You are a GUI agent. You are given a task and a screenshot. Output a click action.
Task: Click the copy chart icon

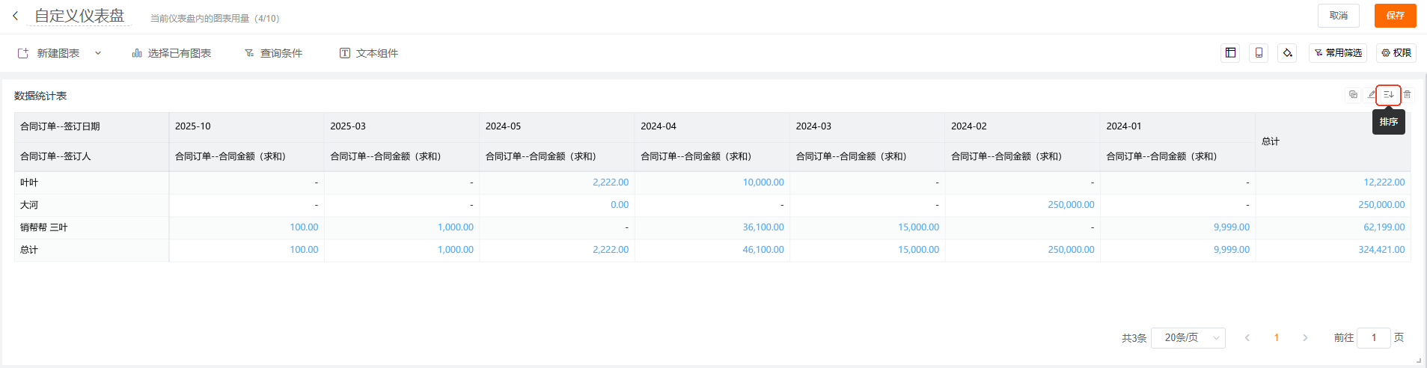(1353, 95)
